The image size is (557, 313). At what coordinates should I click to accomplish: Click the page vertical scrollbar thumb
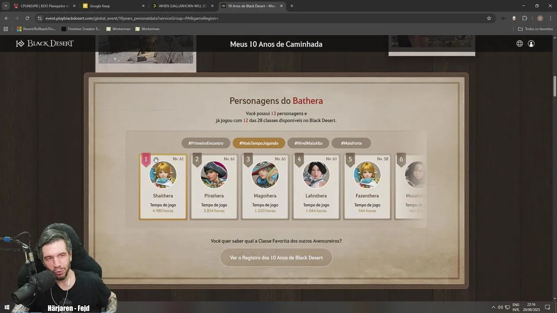pos(554,87)
